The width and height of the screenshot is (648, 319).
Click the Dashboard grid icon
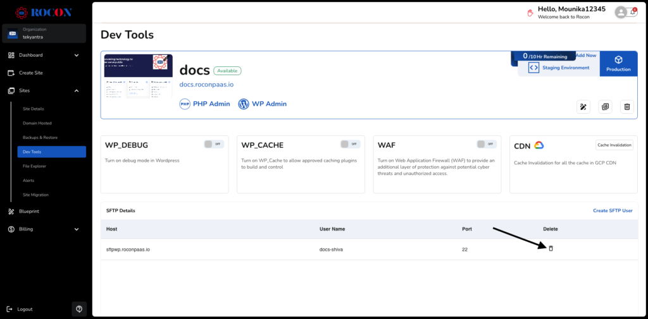(x=11, y=55)
